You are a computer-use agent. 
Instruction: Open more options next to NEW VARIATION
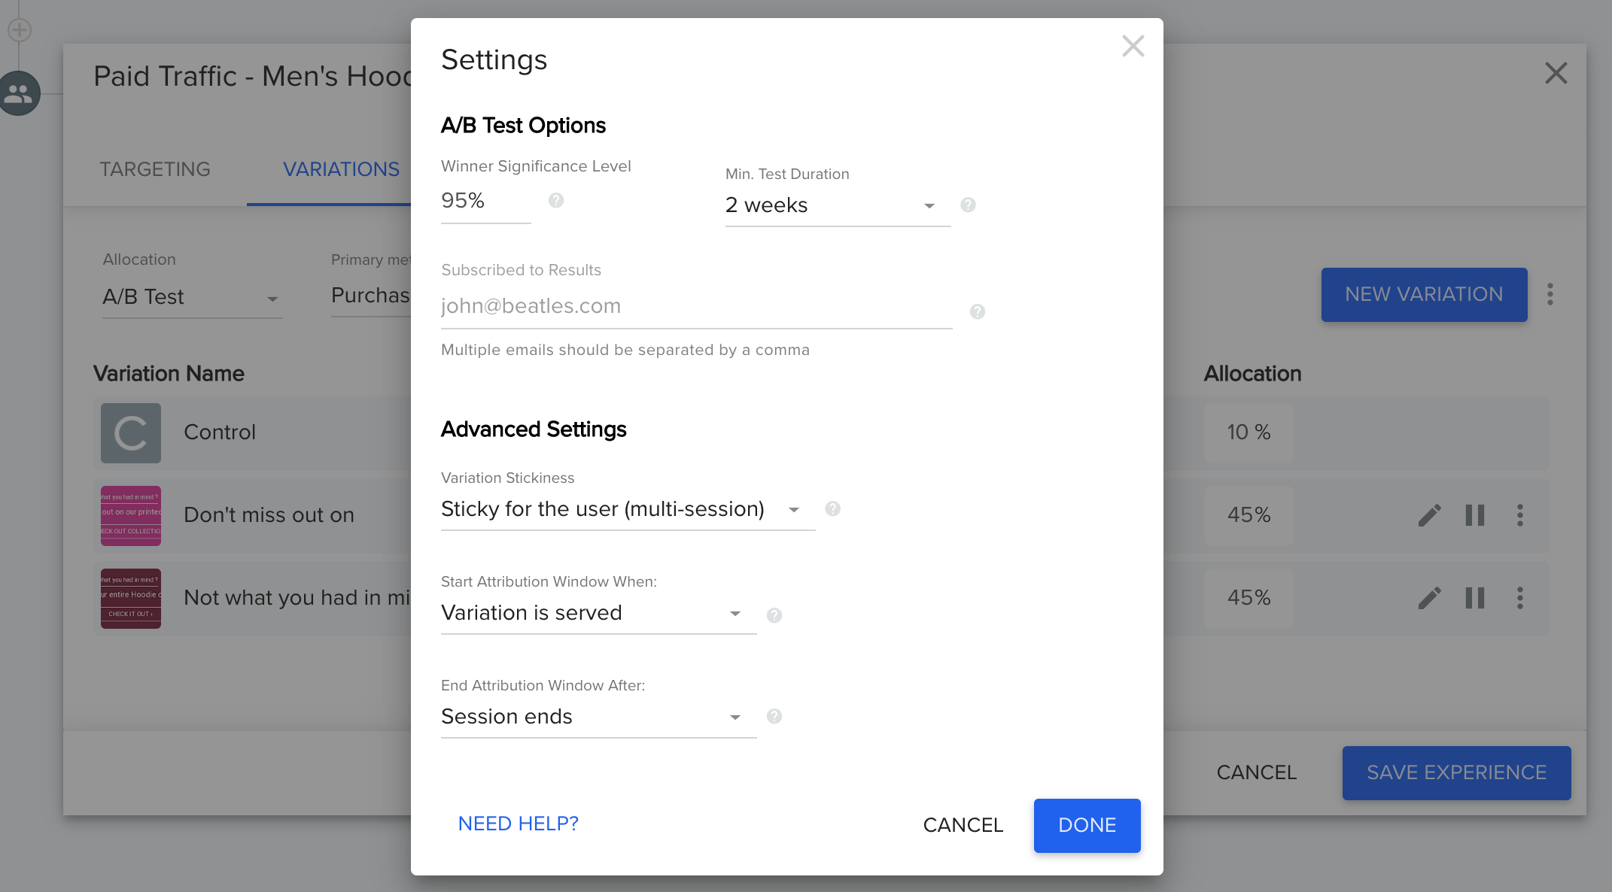click(1550, 294)
